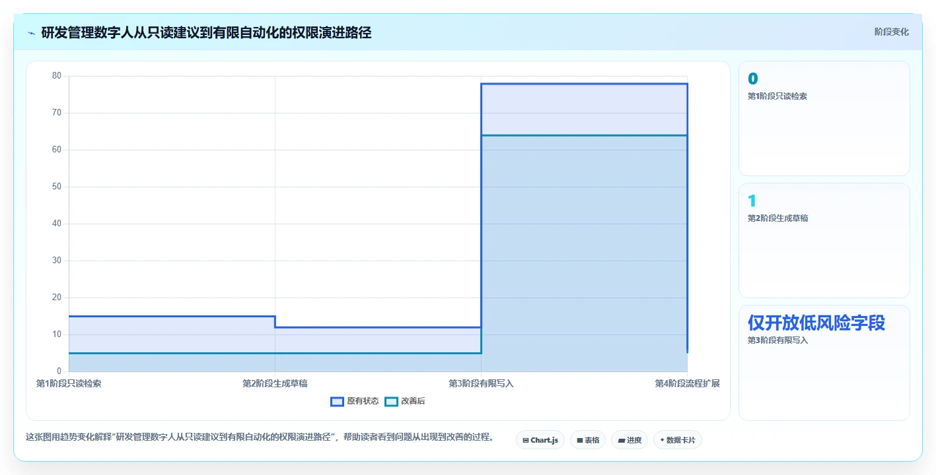936x475 pixels.
Task: Click the chart title heading text
Action: 206,32
